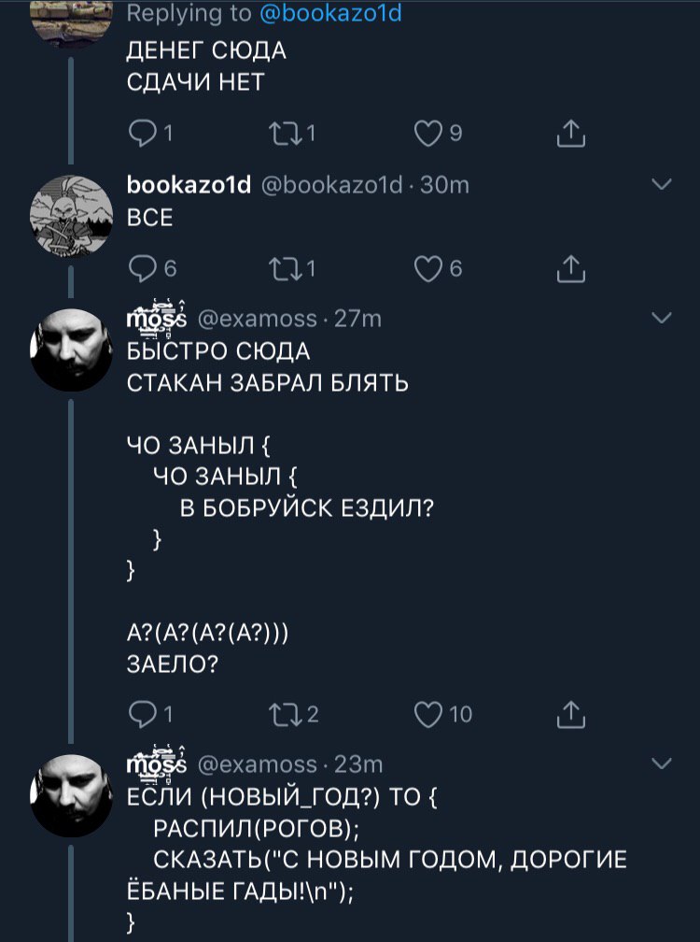Open options chevron on examoss 23m tweet

[x=662, y=764]
